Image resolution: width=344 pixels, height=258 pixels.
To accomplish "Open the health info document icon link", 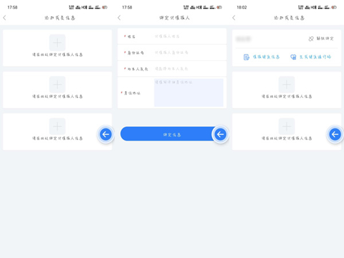I will click(x=247, y=57).
